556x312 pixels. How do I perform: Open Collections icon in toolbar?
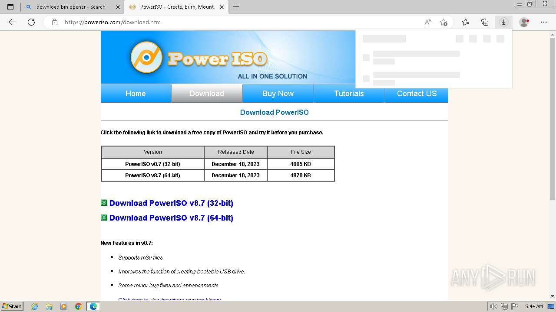point(485,22)
